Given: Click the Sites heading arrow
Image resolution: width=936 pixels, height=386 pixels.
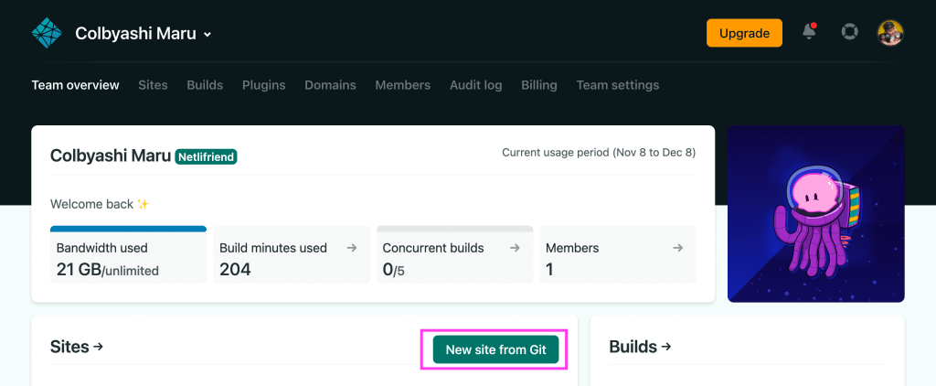Looking at the screenshot, I should tap(98, 347).
